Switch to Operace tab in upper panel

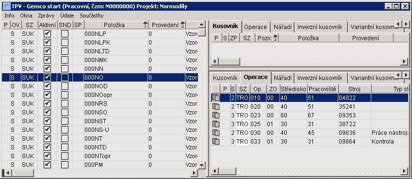(255, 27)
